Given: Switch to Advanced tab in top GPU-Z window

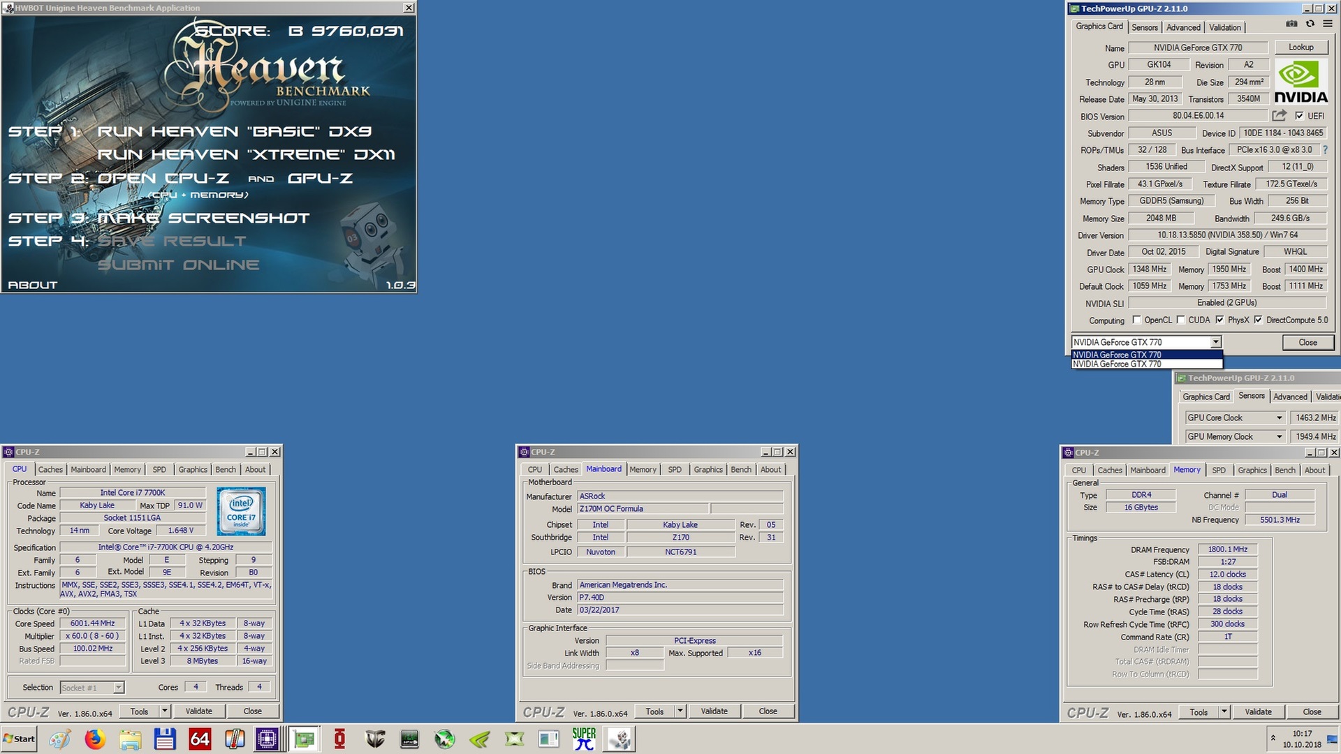Looking at the screenshot, I should tap(1184, 27).
